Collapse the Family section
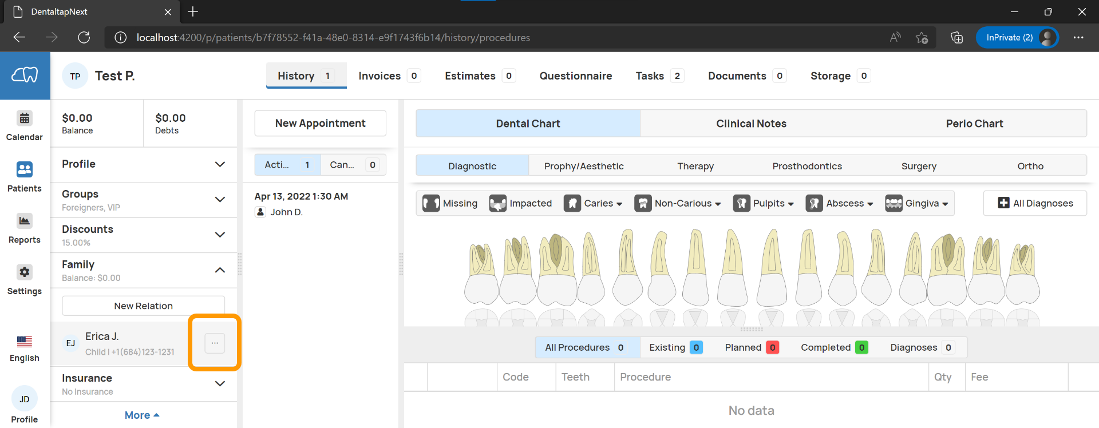The width and height of the screenshot is (1099, 428). 220,270
